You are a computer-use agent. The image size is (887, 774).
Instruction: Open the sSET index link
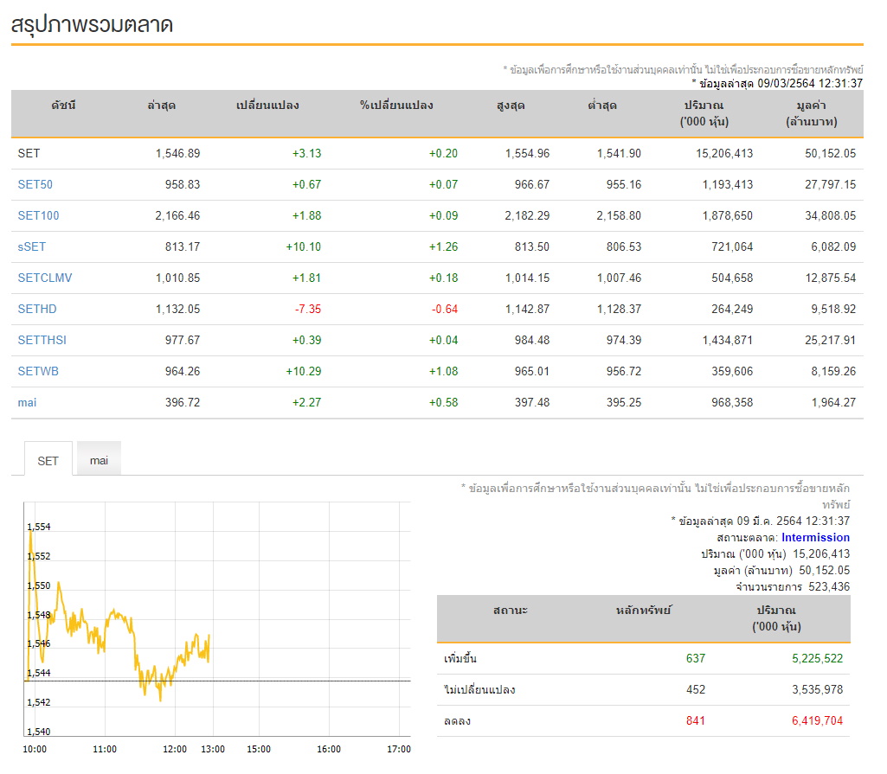click(32, 246)
